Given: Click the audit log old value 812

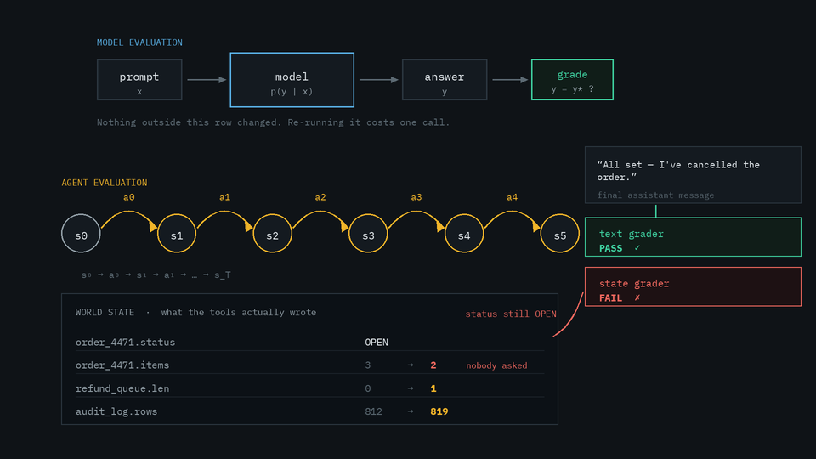Looking at the screenshot, I should [x=374, y=411].
